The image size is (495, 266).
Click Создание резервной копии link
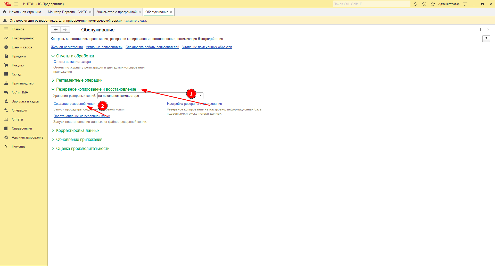(75, 104)
